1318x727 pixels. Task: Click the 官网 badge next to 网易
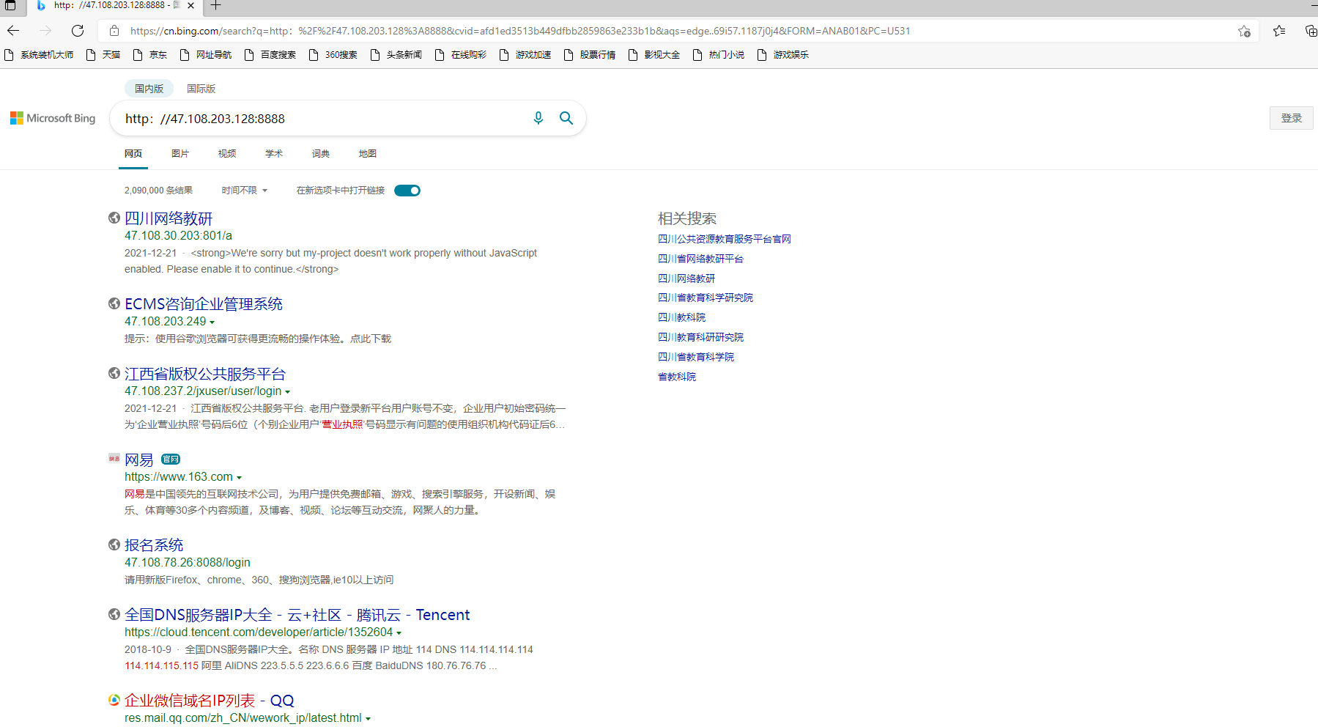171,460
